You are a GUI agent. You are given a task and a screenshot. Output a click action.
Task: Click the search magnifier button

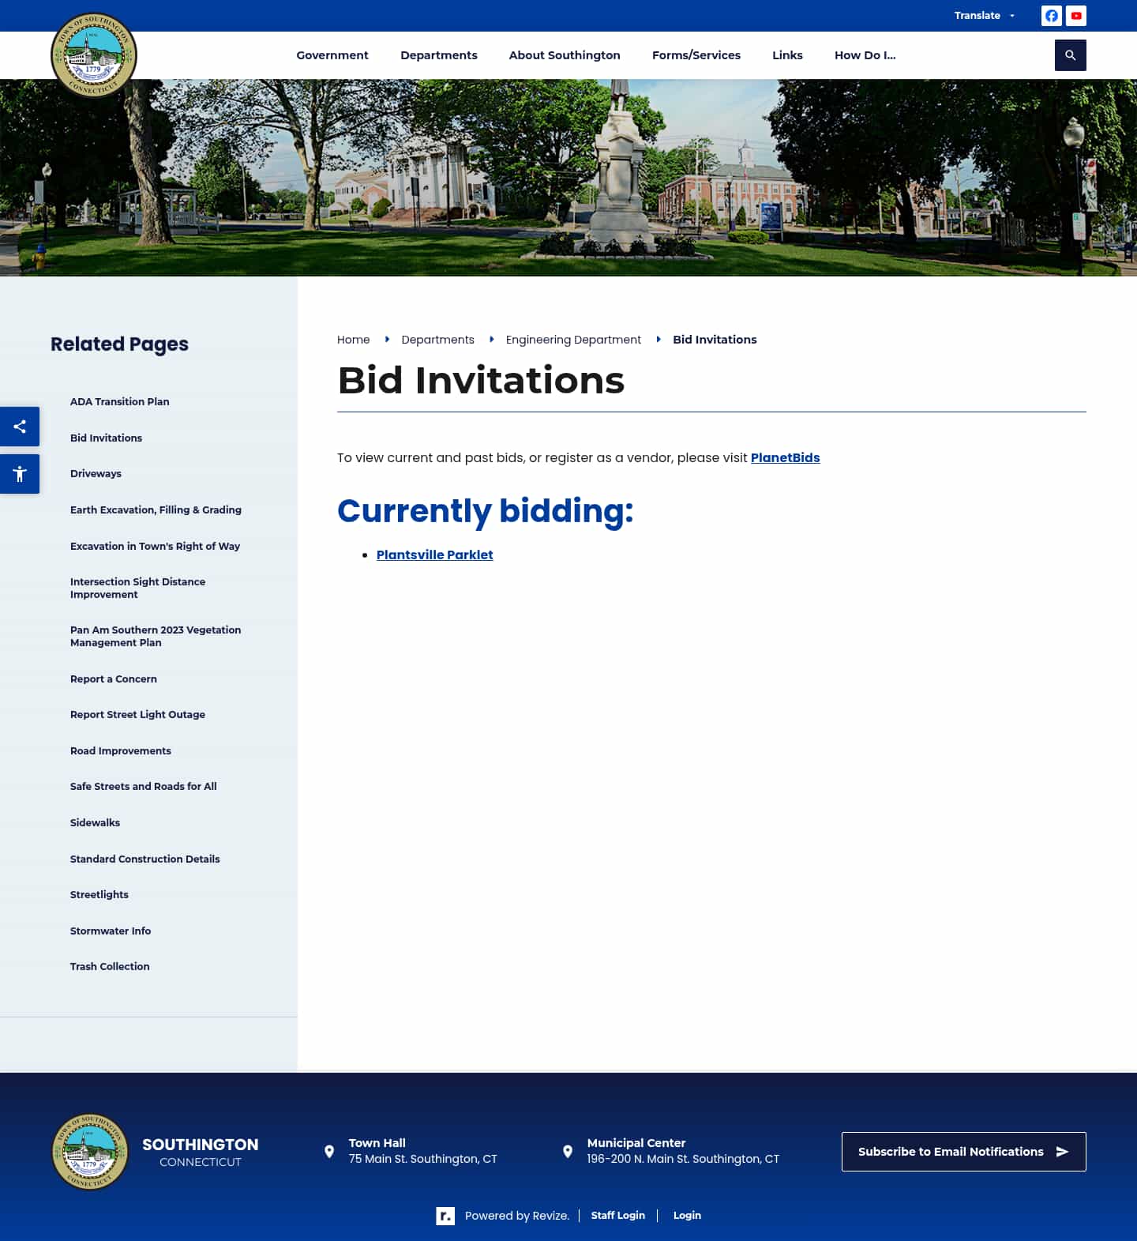click(x=1071, y=55)
